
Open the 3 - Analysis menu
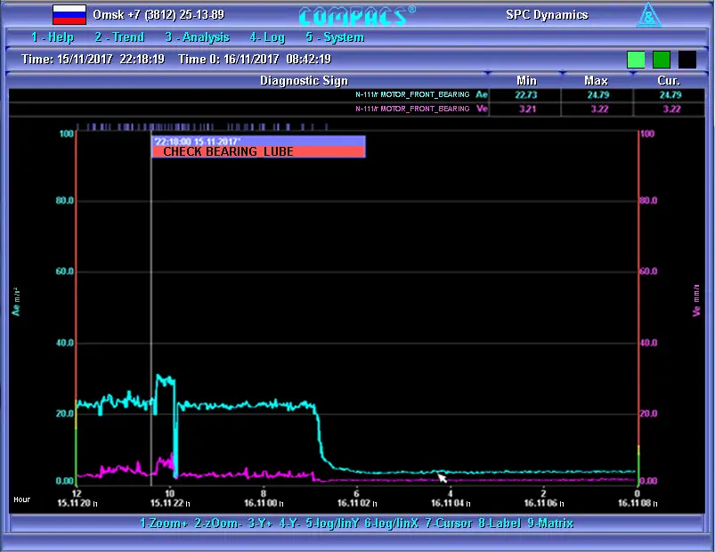197,37
